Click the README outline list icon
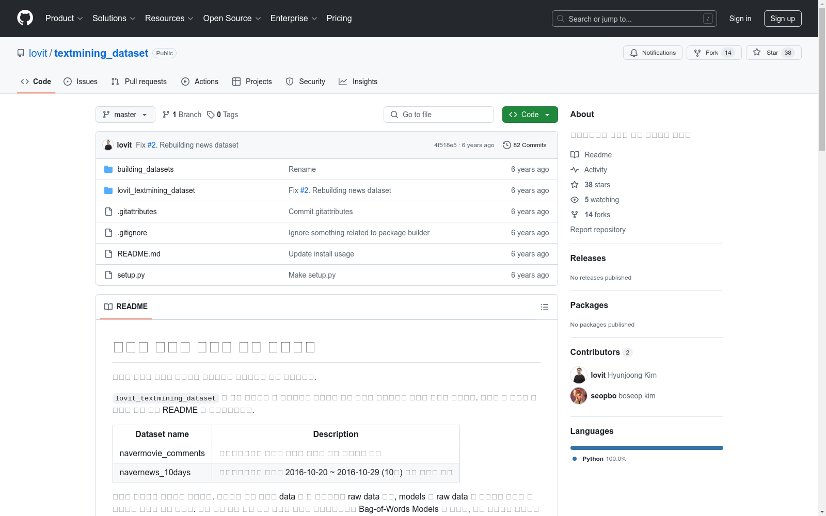 tap(544, 307)
